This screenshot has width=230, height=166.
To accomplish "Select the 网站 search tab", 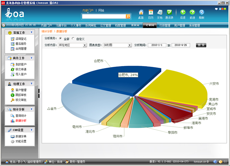I will pyautogui.click(x=101, y=10).
